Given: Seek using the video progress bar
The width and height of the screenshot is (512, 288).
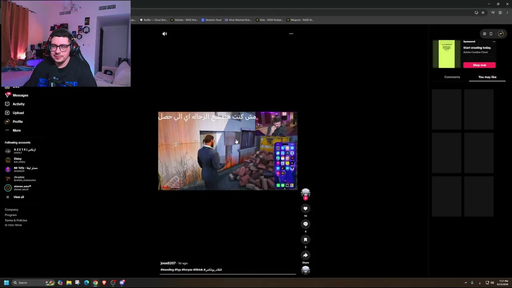Looking at the screenshot, I should point(228,274).
